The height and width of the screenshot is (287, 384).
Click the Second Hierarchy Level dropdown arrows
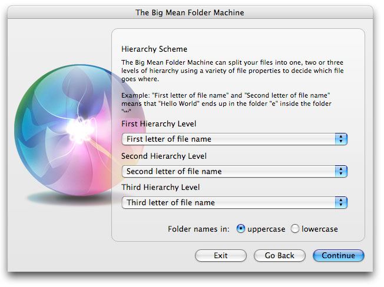coord(341,171)
